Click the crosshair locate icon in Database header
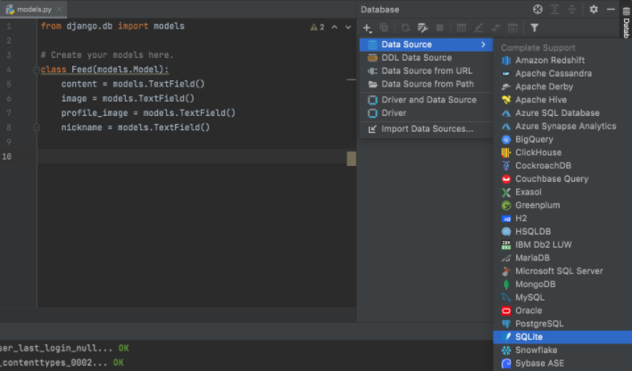632x371 pixels. click(x=537, y=9)
